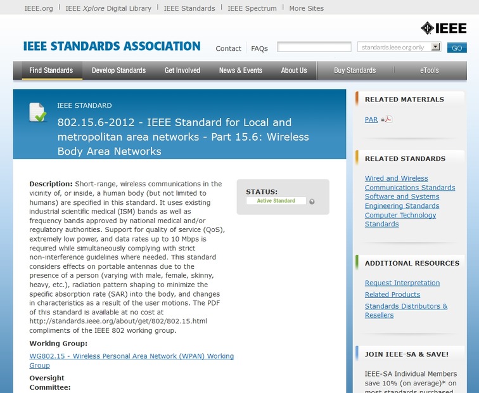Open Request Interpretation link

(402, 283)
